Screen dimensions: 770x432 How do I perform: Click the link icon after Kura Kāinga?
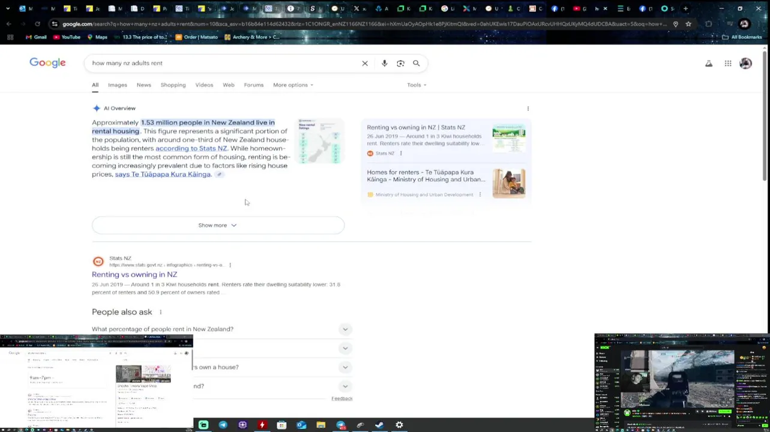tap(219, 175)
